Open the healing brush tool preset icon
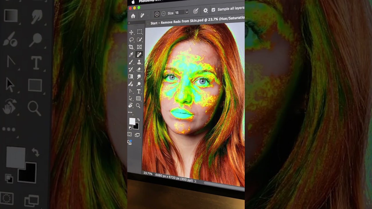372x209 pixels. tap(142, 15)
